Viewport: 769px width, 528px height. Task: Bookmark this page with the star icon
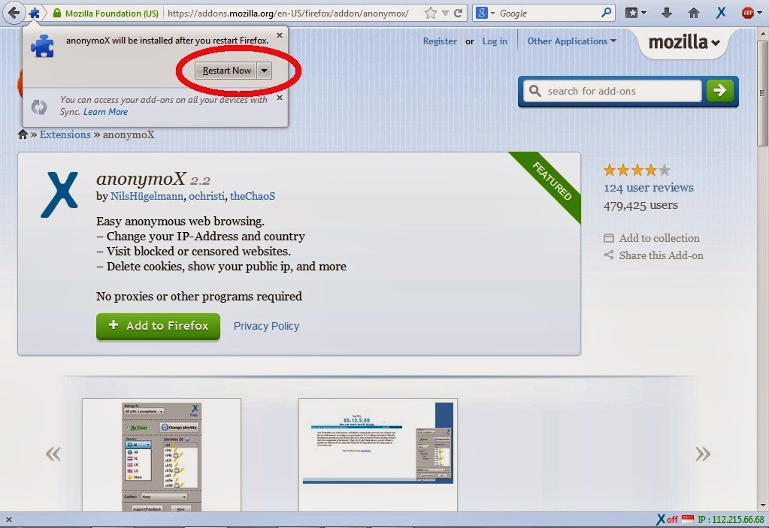coord(431,14)
